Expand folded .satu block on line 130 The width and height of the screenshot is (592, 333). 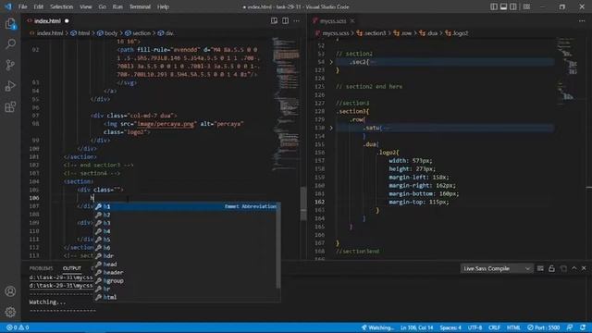coord(331,128)
